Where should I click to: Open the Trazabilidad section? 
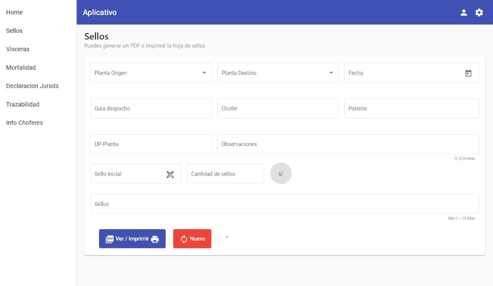23,104
